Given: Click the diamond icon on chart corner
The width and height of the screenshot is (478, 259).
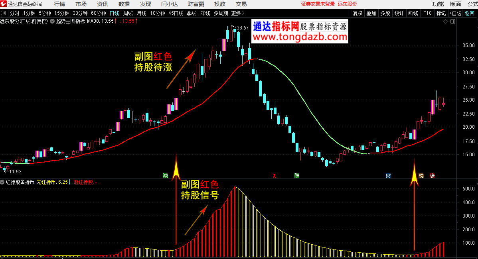Looking at the screenshot, I should [x=445, y=21].
